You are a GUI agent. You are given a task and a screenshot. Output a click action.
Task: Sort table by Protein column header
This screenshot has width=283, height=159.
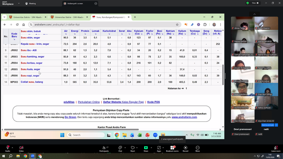(85, 32)
